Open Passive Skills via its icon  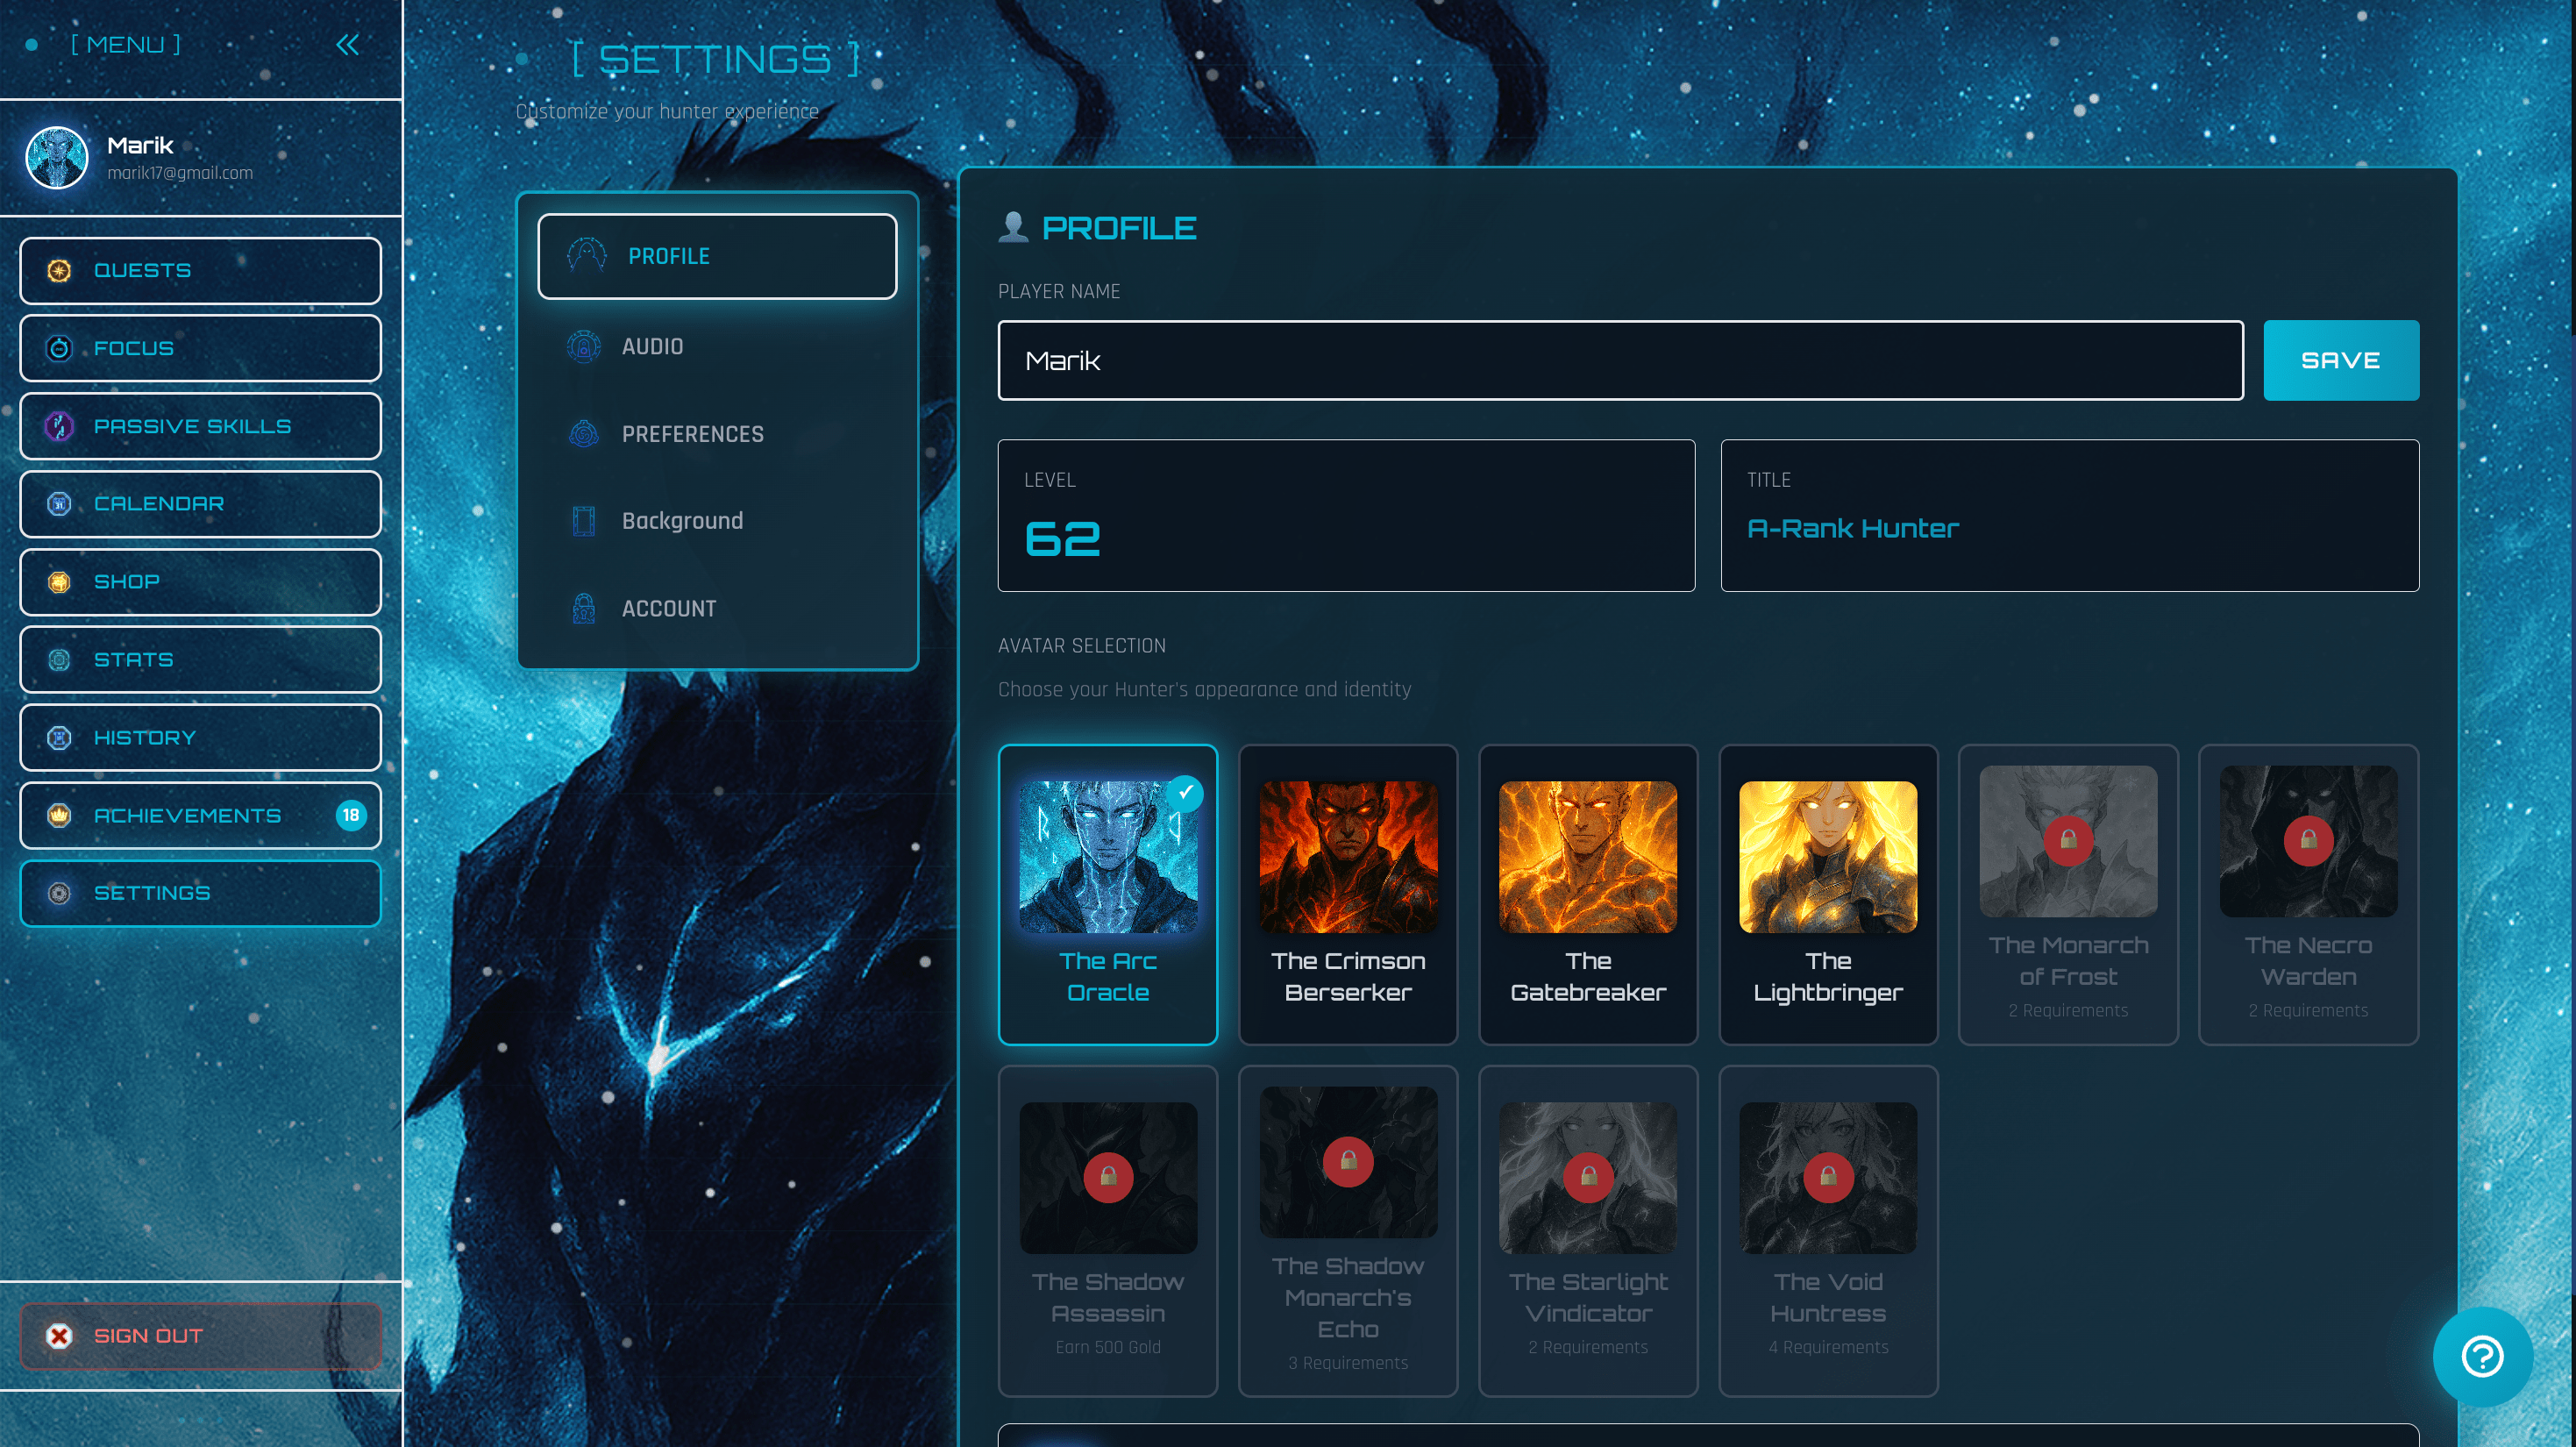(x=59, y=426)
